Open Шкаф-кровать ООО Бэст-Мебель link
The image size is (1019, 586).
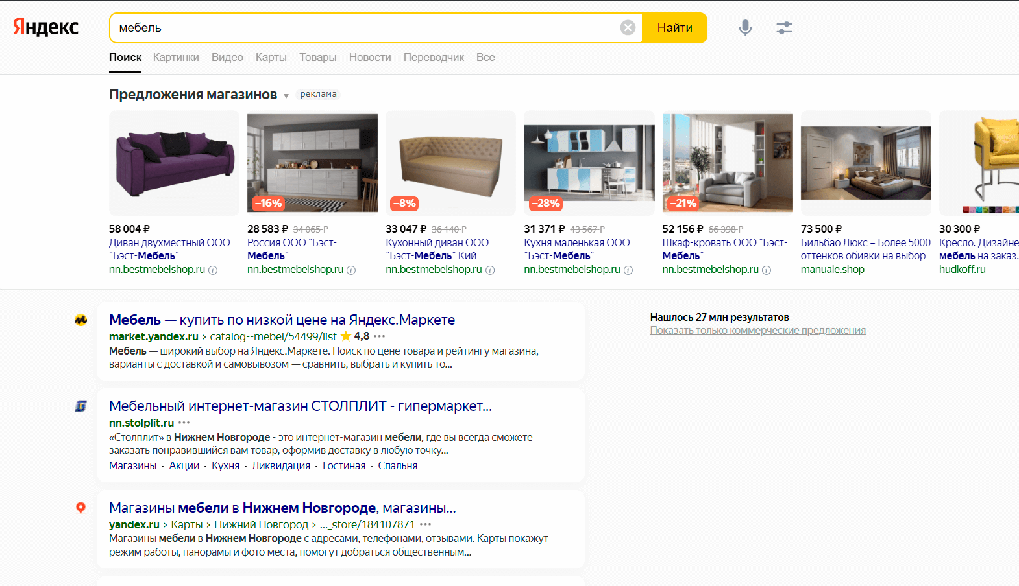click(x=725, y=249)
